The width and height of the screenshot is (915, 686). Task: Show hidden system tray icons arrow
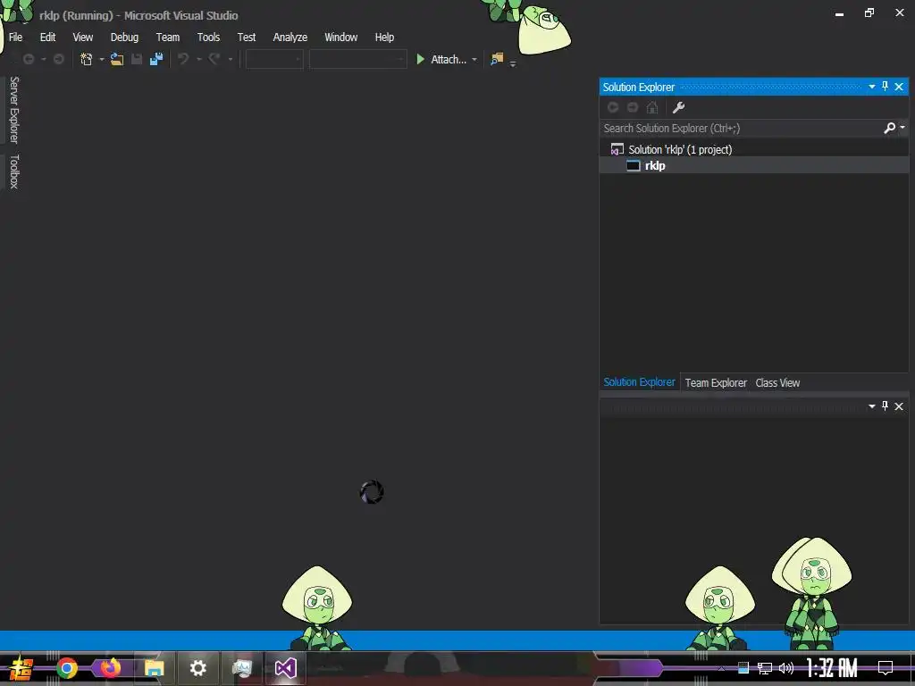[722, 668]
